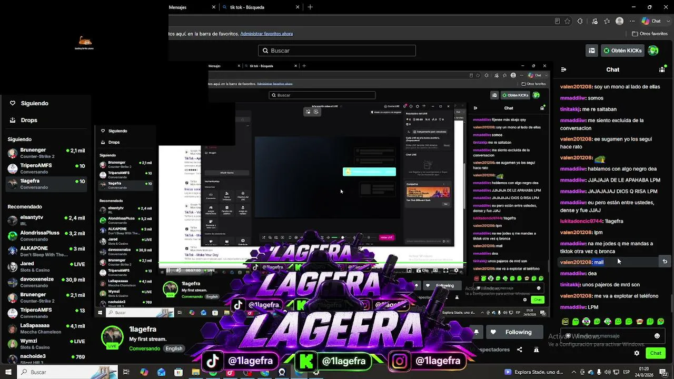Send message with green Chat button
Viewport: 674px width, 379px height.
coord(656,353)
